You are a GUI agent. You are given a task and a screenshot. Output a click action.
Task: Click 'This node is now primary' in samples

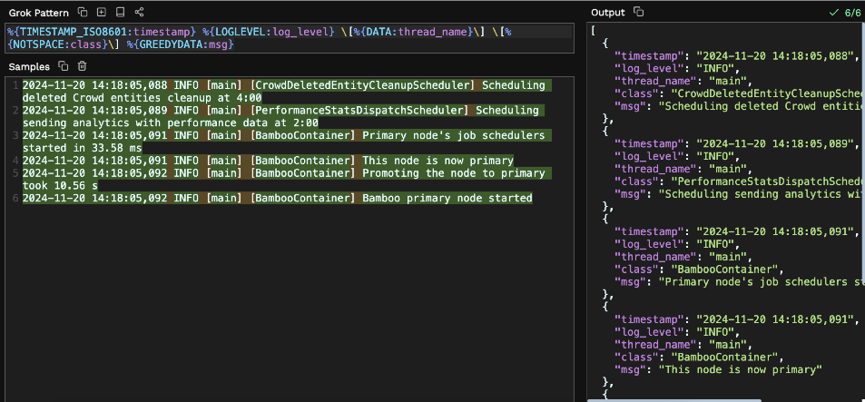point(437,161)
